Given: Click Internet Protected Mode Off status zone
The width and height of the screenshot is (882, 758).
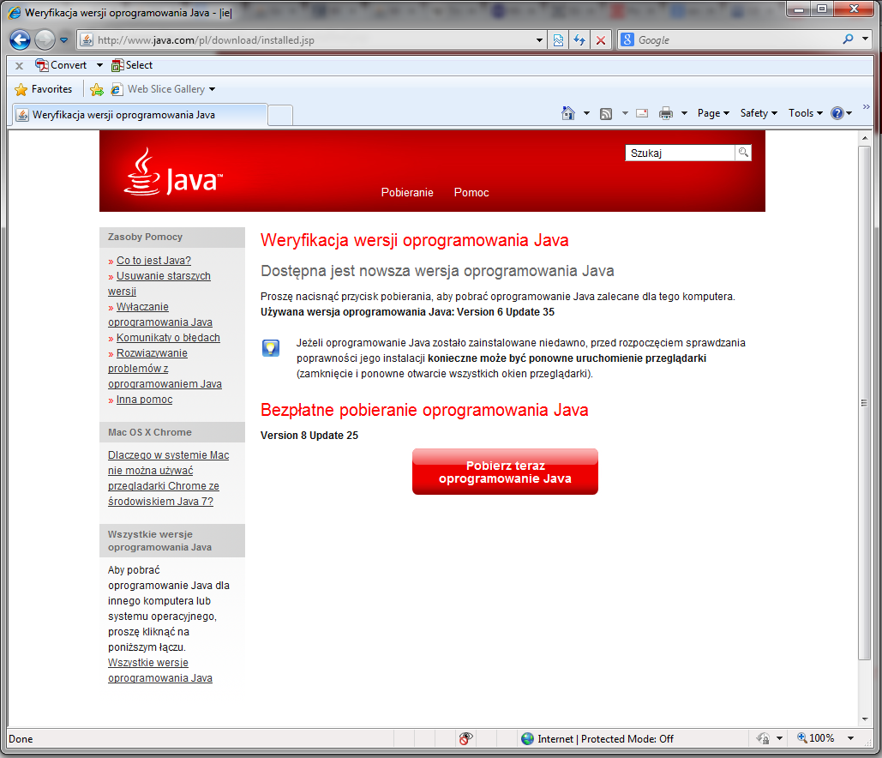Looking at the screenshot, I should pos(605,739).
